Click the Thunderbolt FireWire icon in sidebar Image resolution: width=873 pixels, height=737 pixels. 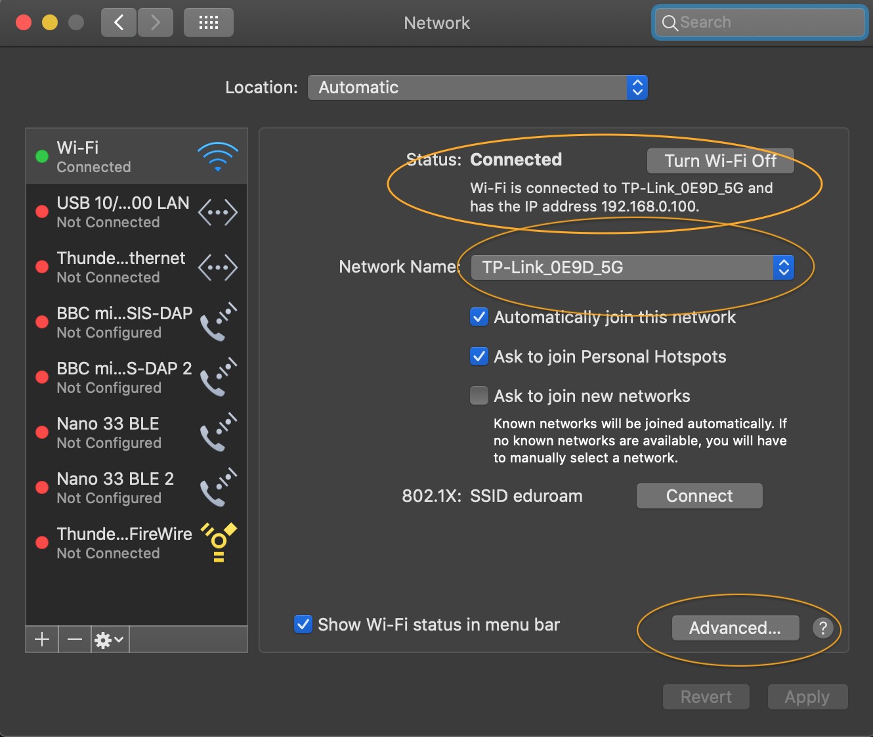219,543
